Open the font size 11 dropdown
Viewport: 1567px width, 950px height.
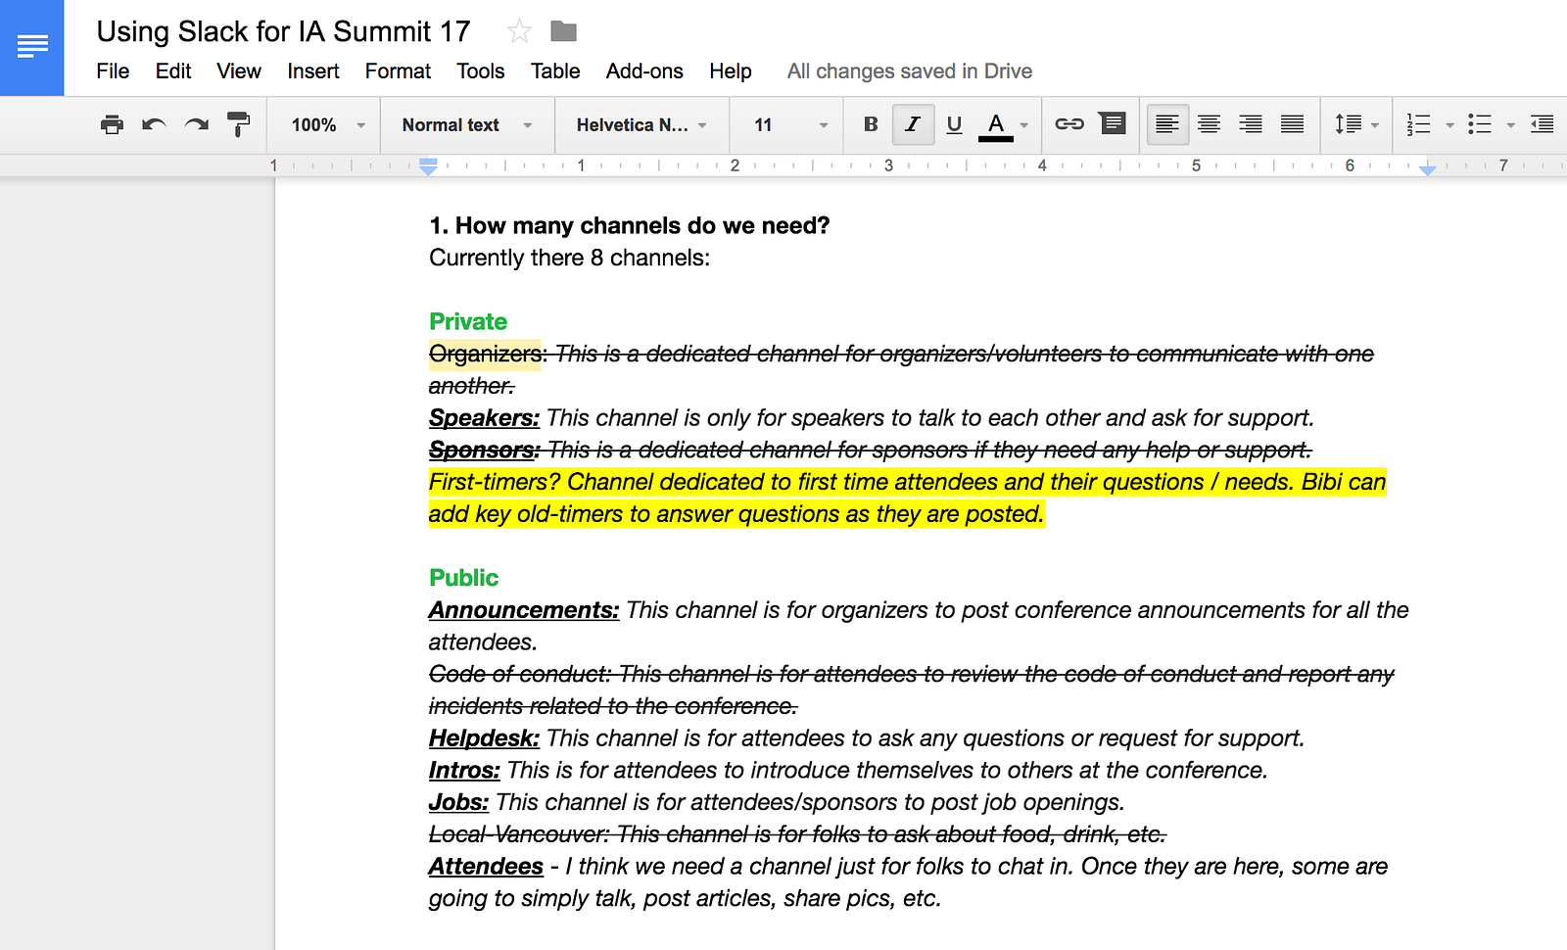(790, 125)
